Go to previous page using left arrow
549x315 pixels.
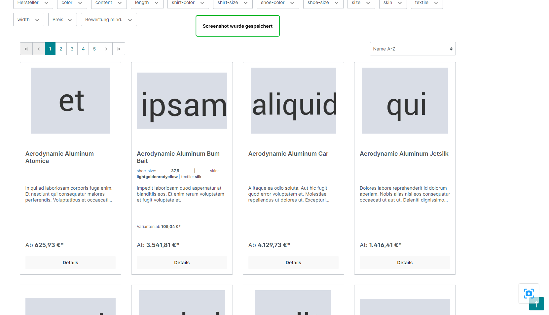pyautogui.click(x=39, y=49)
